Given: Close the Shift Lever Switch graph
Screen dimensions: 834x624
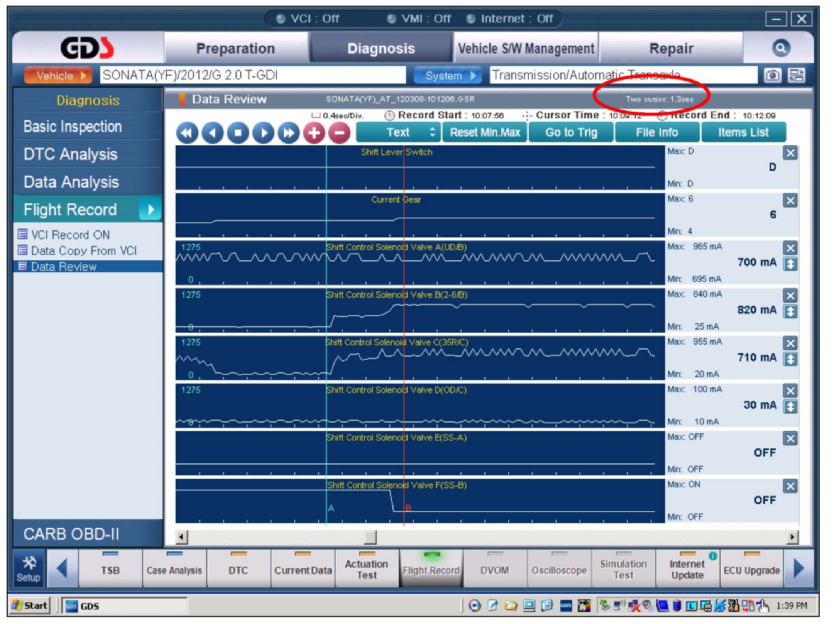Looking at the screenshot, I should pyautogui.click(x=790, y=153).
